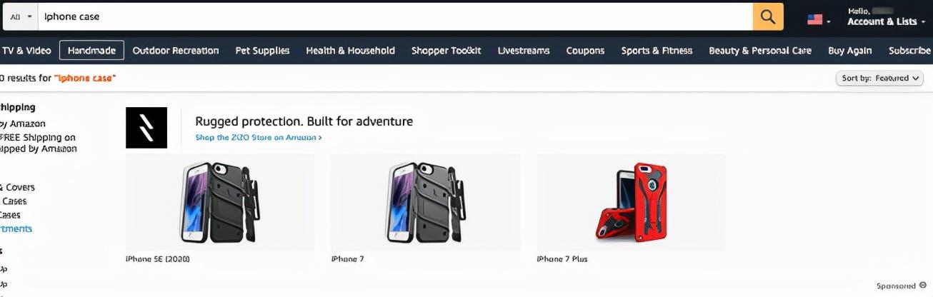
Task: Open the US flag language selector
Action: [x=819, y=19]
